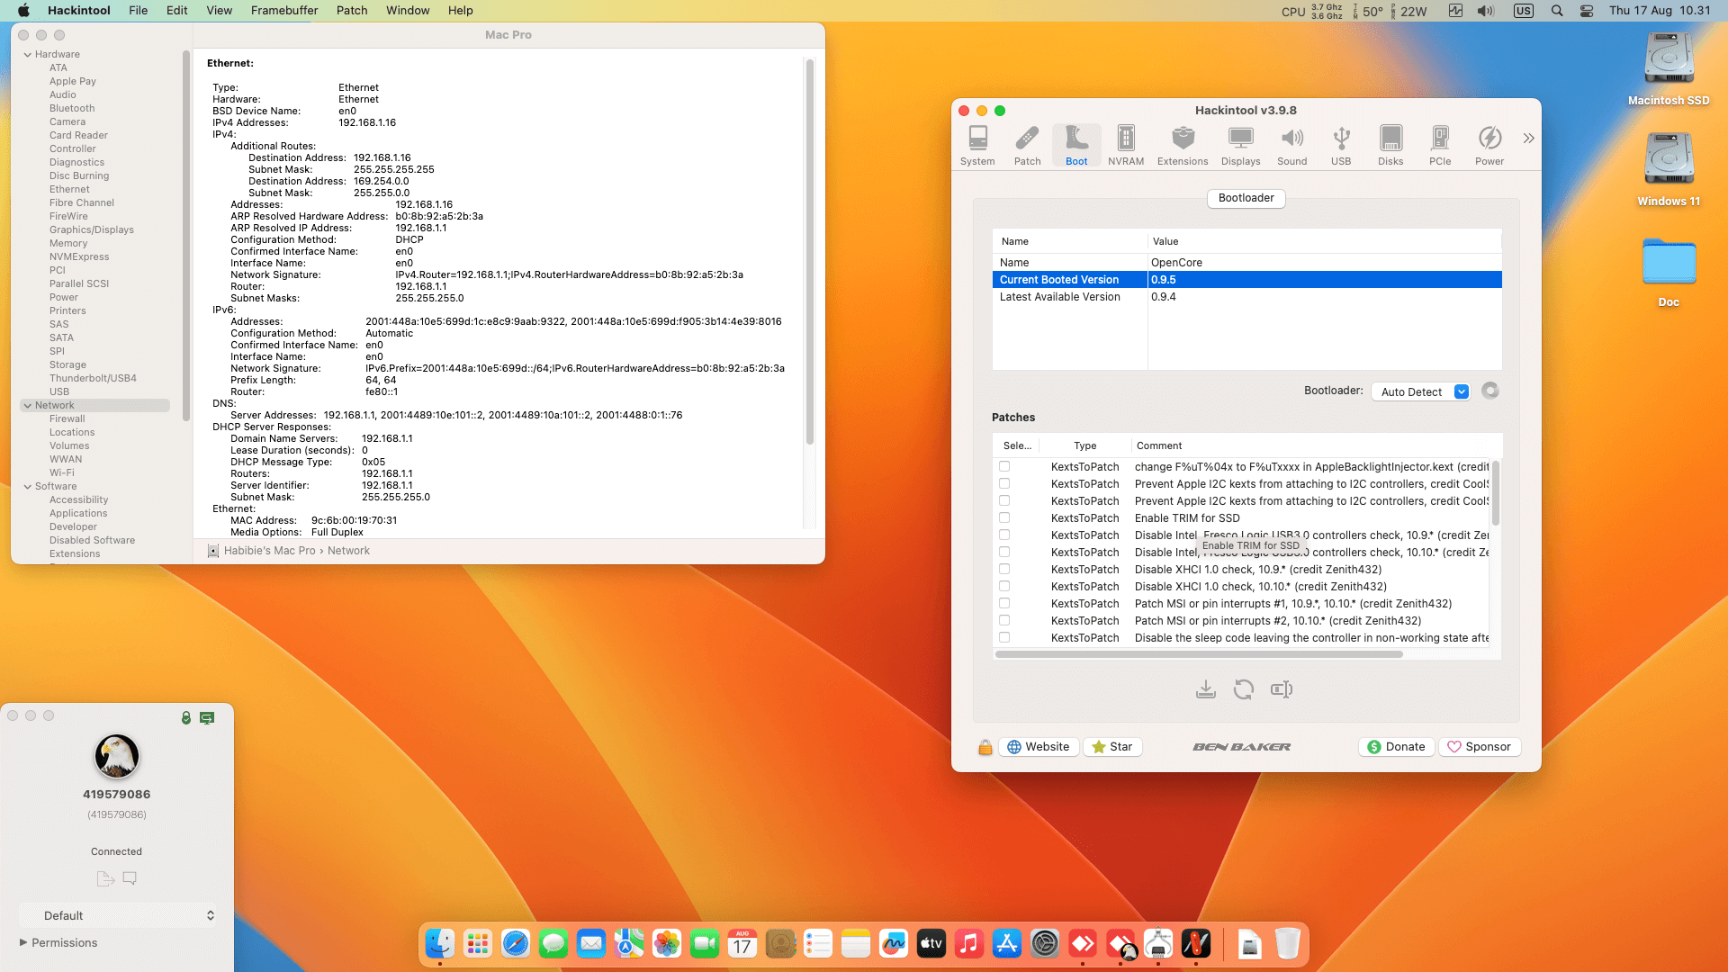Open the Power section in Hackintool

tap(1489, 146)
